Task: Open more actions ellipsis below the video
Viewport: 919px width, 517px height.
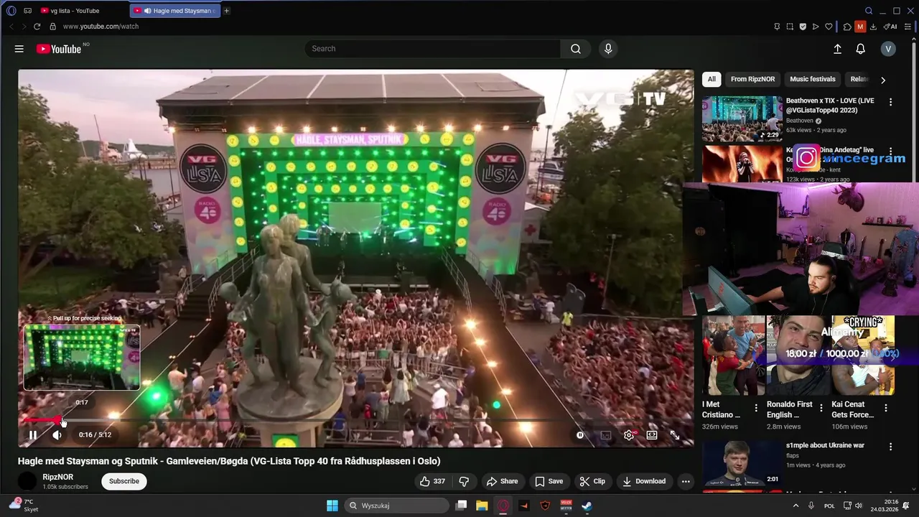Action: coord(686,481)
